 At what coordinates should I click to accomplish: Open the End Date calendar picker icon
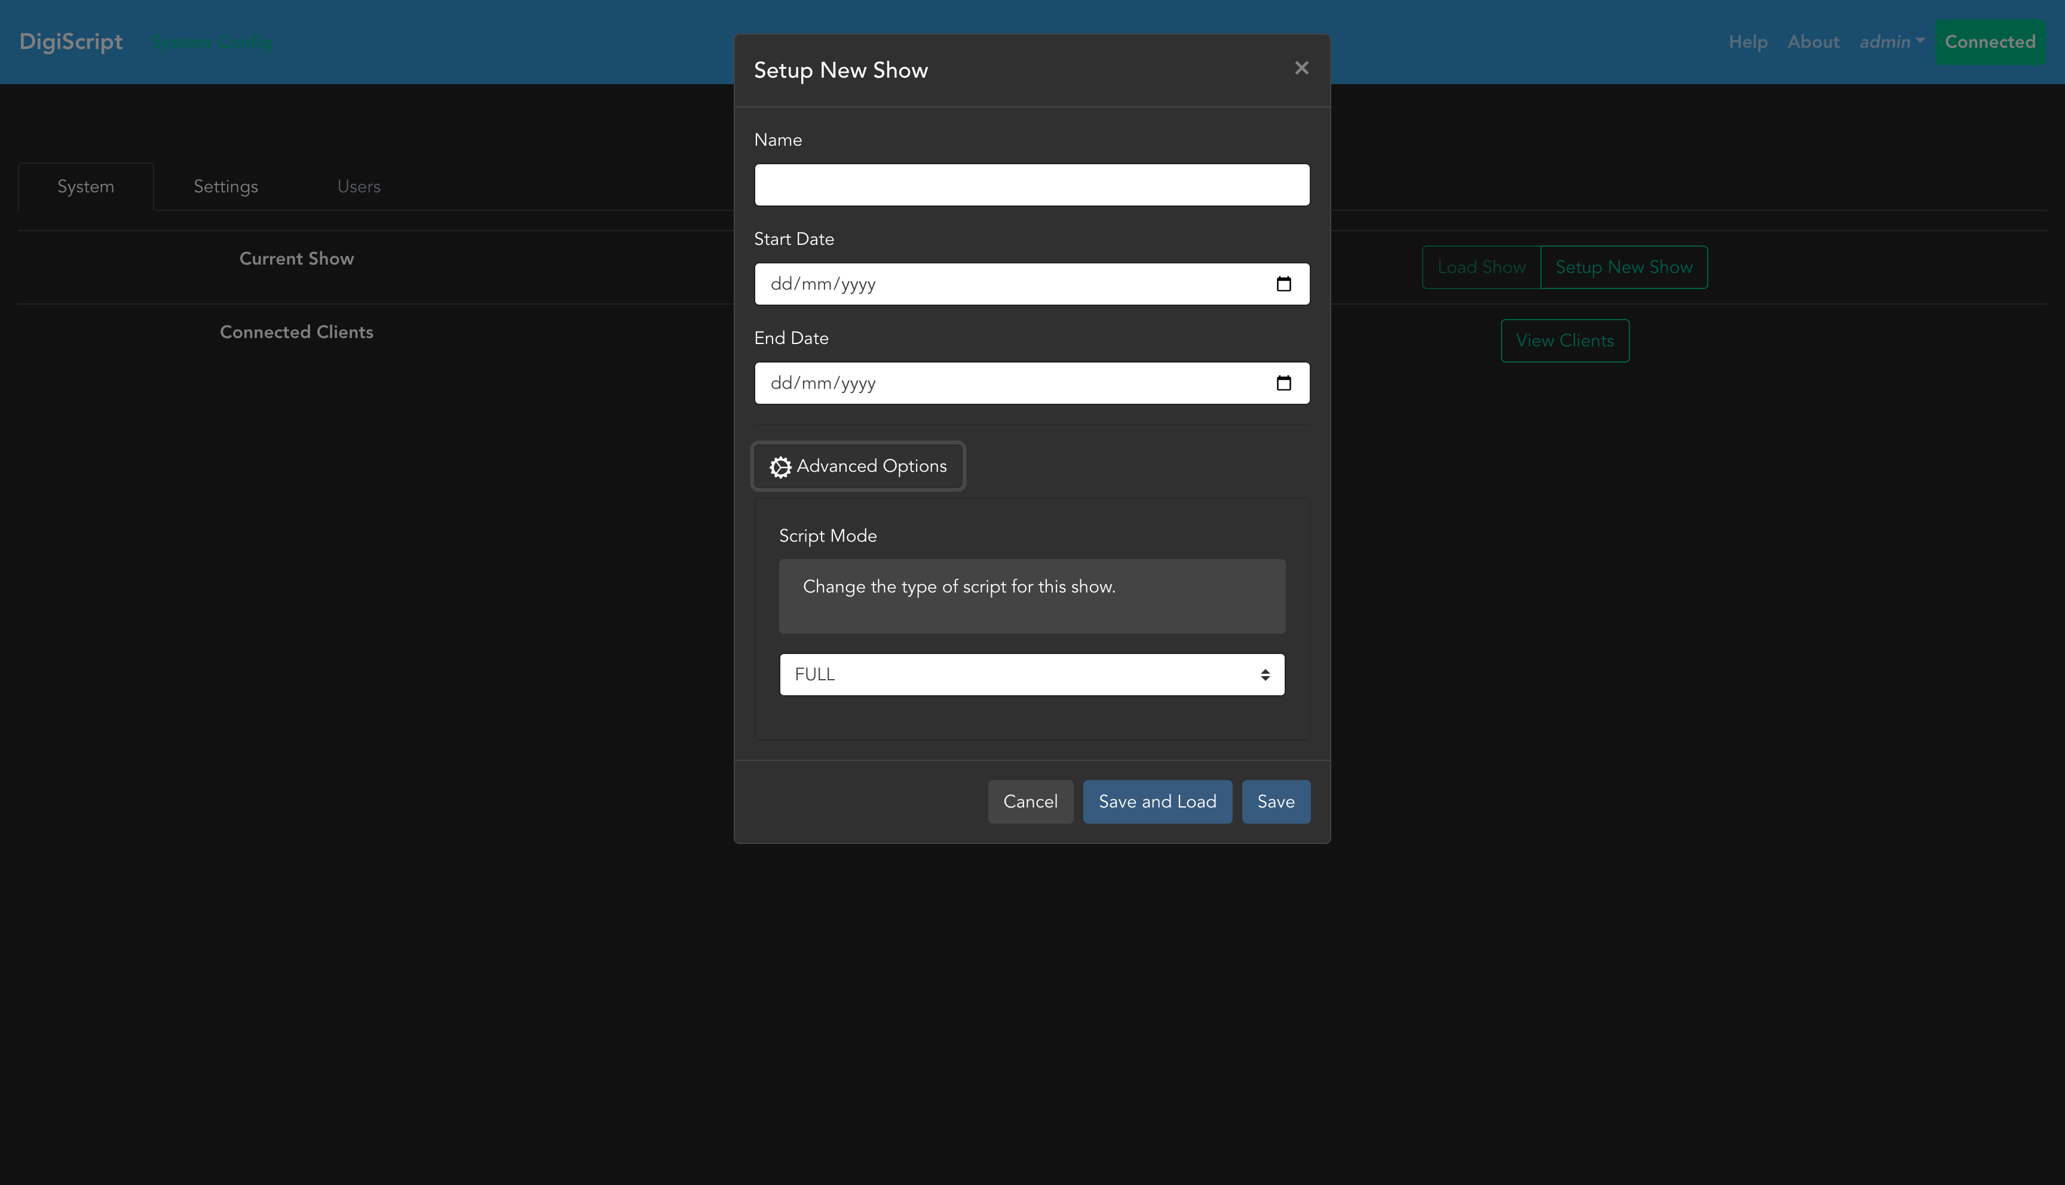(1283, 383)
